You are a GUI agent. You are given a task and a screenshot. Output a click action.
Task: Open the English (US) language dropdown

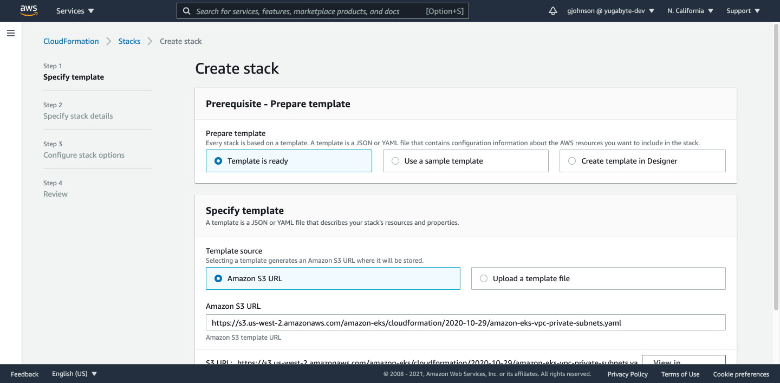(70, 374)
